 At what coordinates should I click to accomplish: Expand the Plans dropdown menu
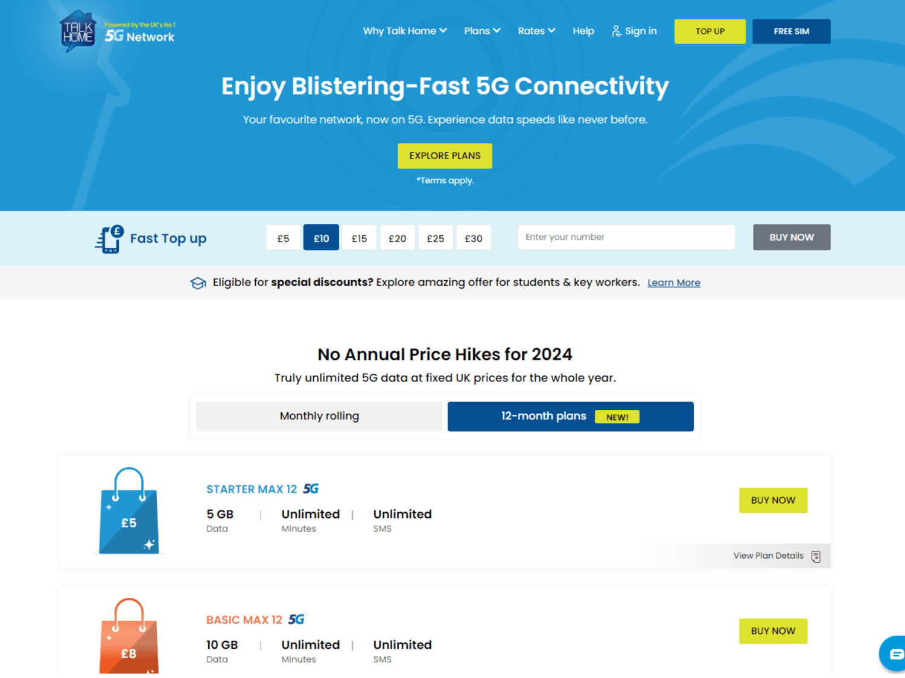482,31
